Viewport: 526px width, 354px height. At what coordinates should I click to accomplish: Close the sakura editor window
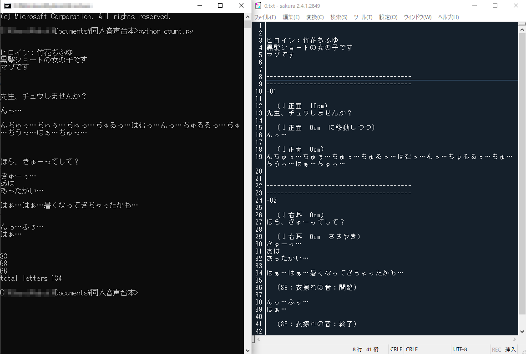tap(516, 6)
